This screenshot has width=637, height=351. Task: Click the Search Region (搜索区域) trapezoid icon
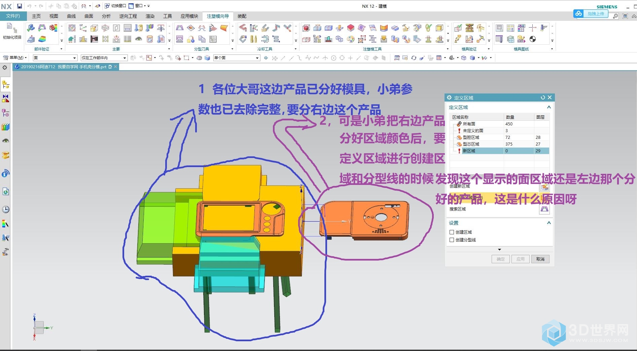(x=544, y=209)
